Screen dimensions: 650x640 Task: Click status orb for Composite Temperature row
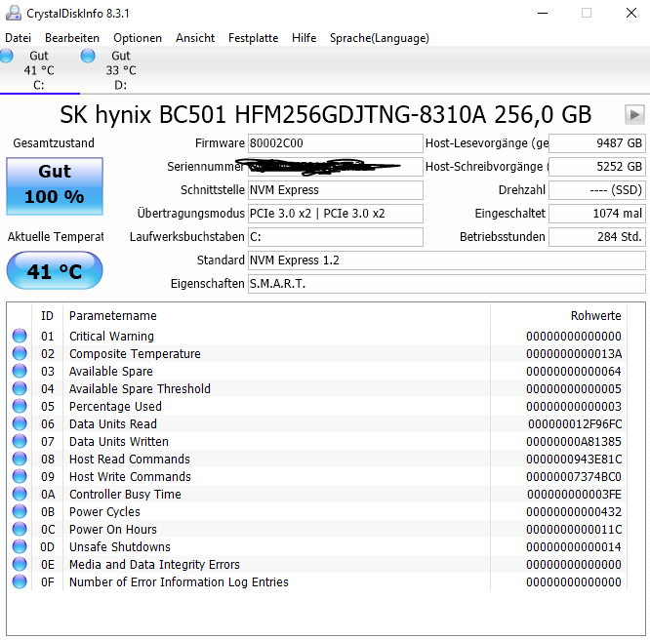tap(20, 353)
